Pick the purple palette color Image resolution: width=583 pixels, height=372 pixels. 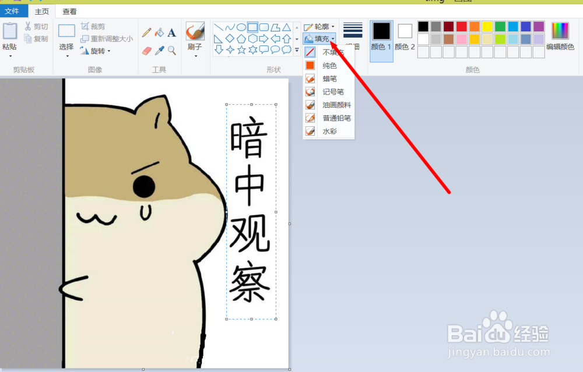pos(539,26)
